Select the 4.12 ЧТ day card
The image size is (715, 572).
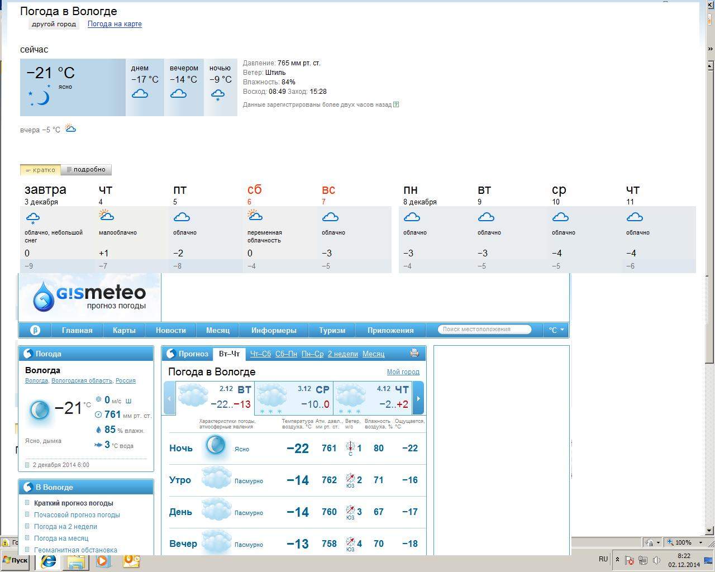tap(372, 398)
